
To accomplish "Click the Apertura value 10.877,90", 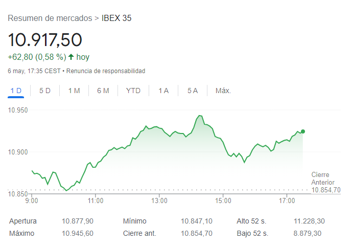I will [x=78, y=221].
